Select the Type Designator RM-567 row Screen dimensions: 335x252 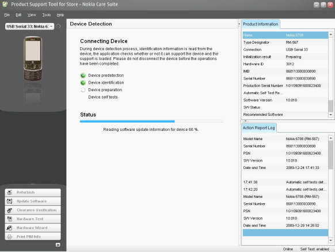[285, 43]
